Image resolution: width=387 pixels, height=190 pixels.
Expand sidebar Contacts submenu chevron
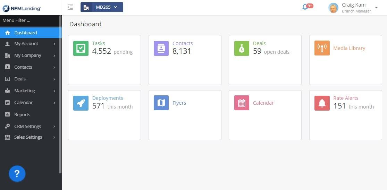(x=54, y=67)
